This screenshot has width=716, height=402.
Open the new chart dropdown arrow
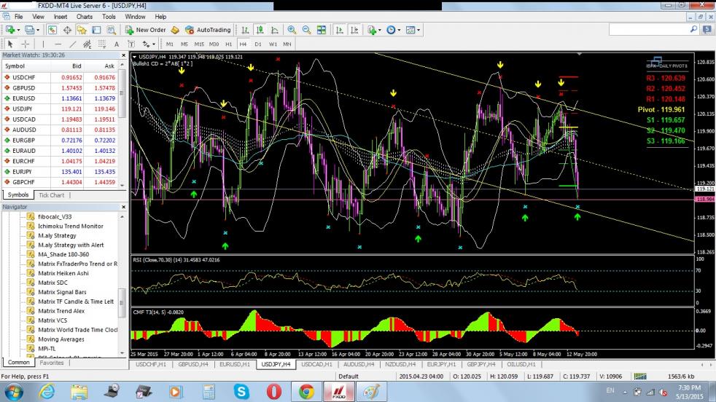pyautogui.click(x=19, y=30)
